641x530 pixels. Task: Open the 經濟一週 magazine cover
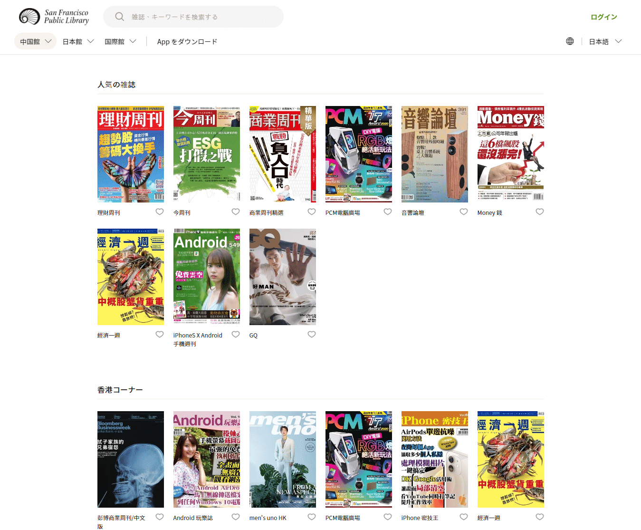pos(130,277)
